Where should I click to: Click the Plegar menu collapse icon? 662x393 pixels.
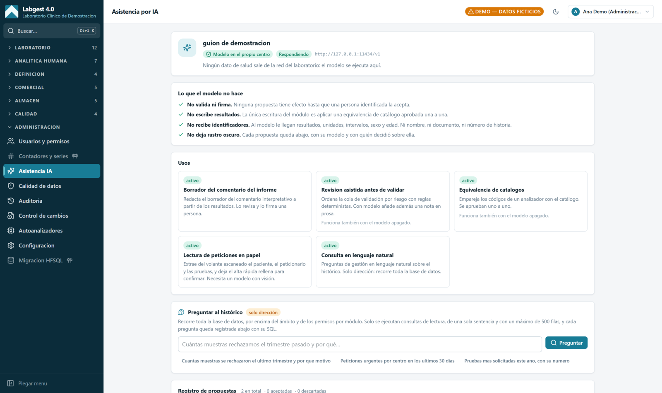[11, 383]
